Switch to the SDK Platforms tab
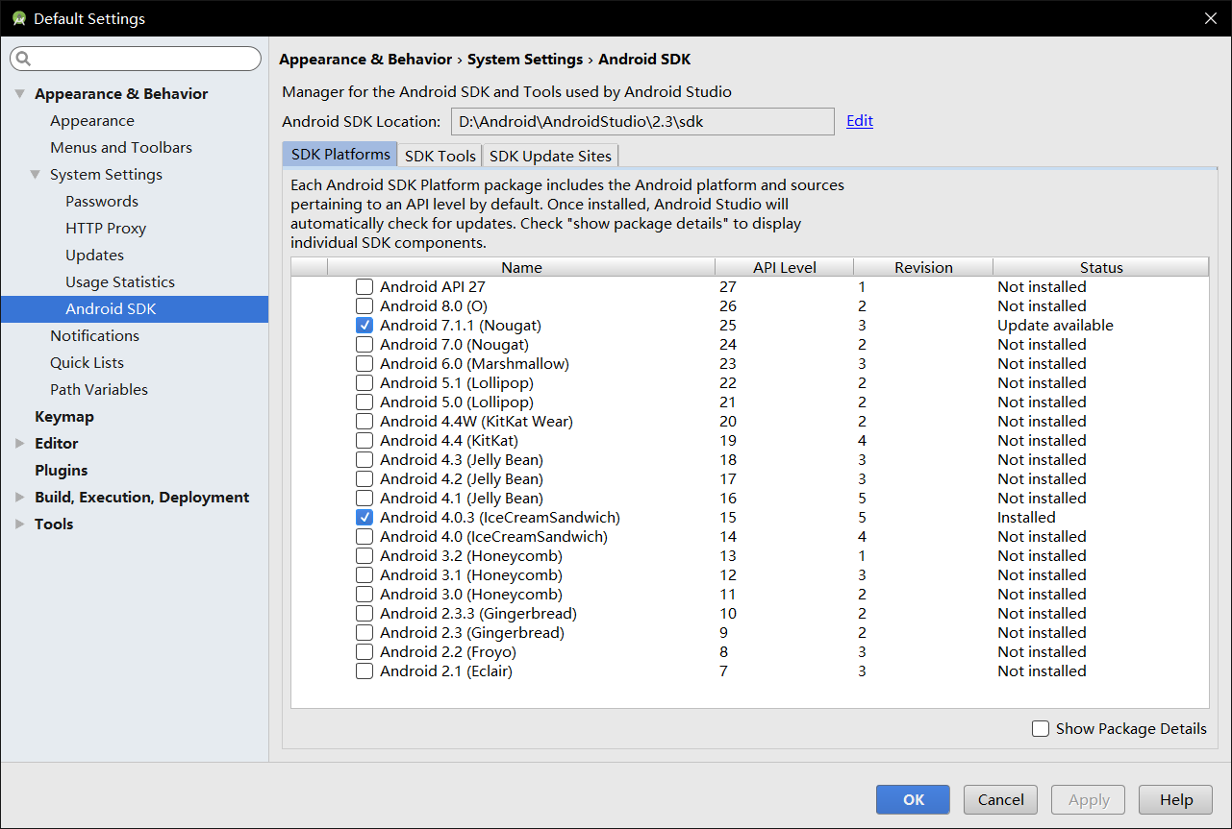Viewport: 1232px width, 829px height. (340, 154)
